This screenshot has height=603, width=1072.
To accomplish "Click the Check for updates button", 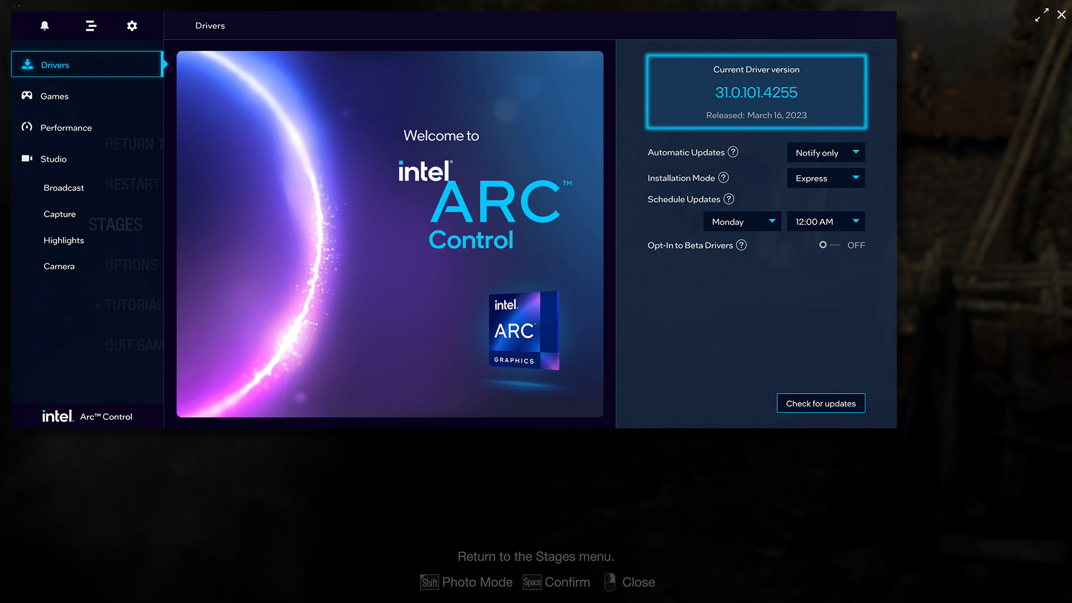I will pyautogui.click(x=821, y=403).
